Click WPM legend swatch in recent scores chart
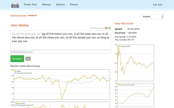The image size is (174, 108). tap(16, 71)
